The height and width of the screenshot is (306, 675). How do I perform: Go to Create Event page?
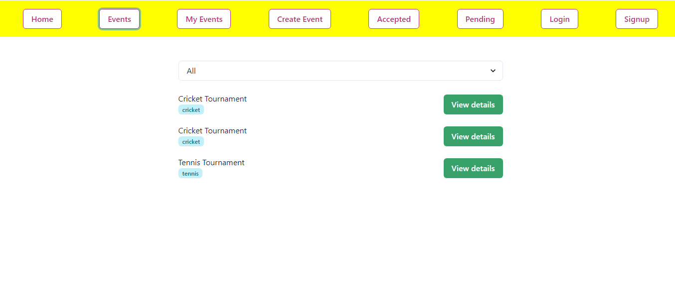point(300,18)
